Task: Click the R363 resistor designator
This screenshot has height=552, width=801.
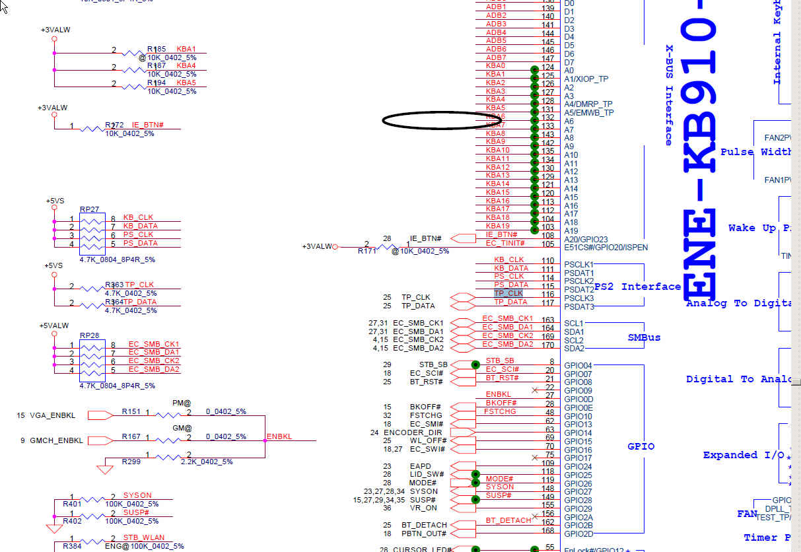Action: pyautogui.click(x=114, y=285)
